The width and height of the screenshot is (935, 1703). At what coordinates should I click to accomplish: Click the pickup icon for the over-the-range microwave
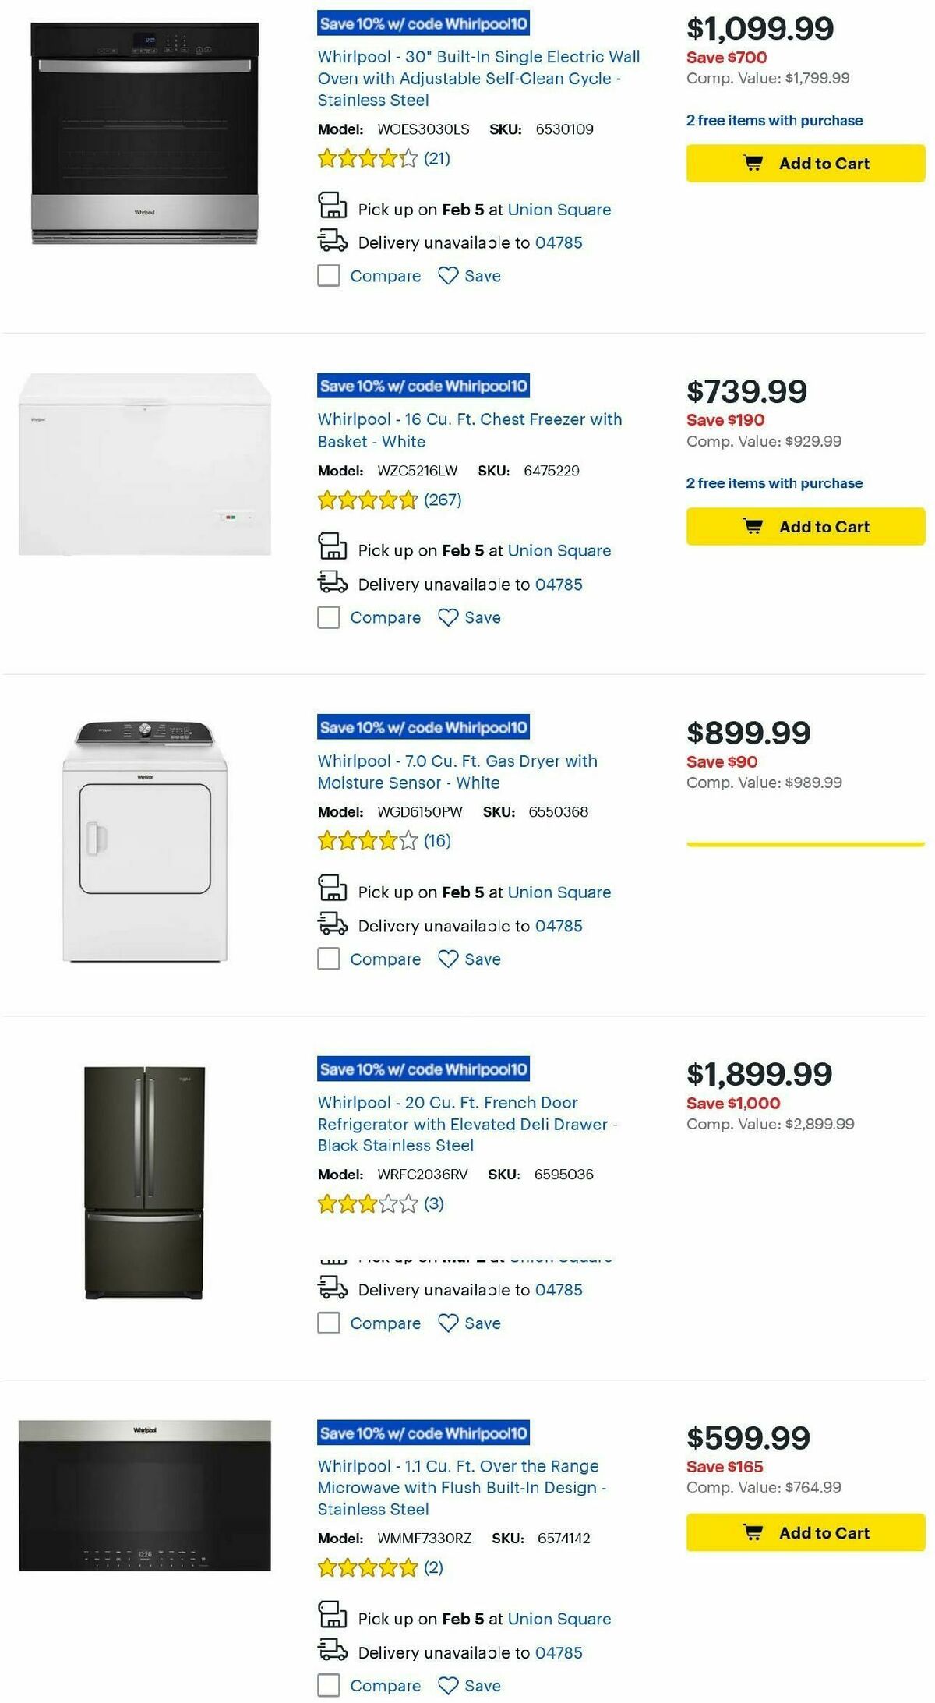333,1618
